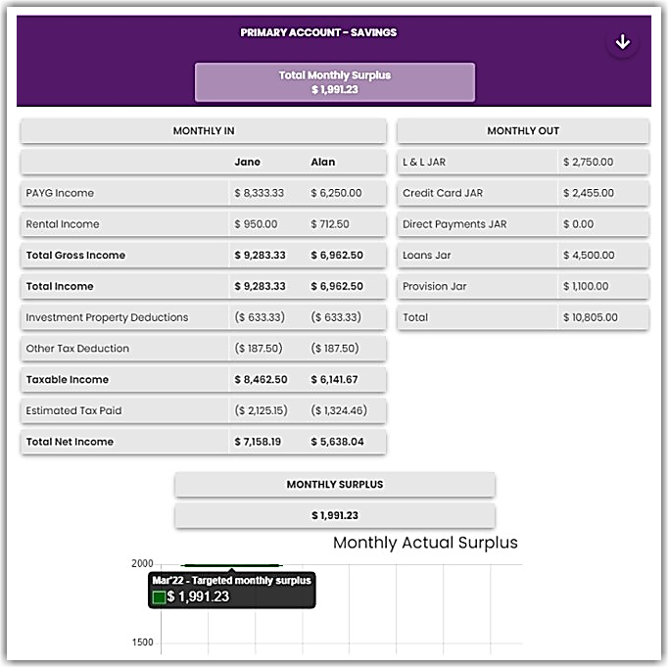Click Jane's net income $ 7,158.19
Viewport: 669px width, 668px height.
(x=258, y=442)
